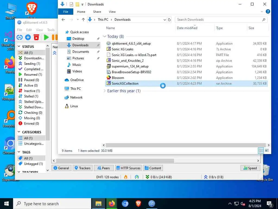
Task: Click the Brave taskbar icon
Action: (x=138, y=204)
